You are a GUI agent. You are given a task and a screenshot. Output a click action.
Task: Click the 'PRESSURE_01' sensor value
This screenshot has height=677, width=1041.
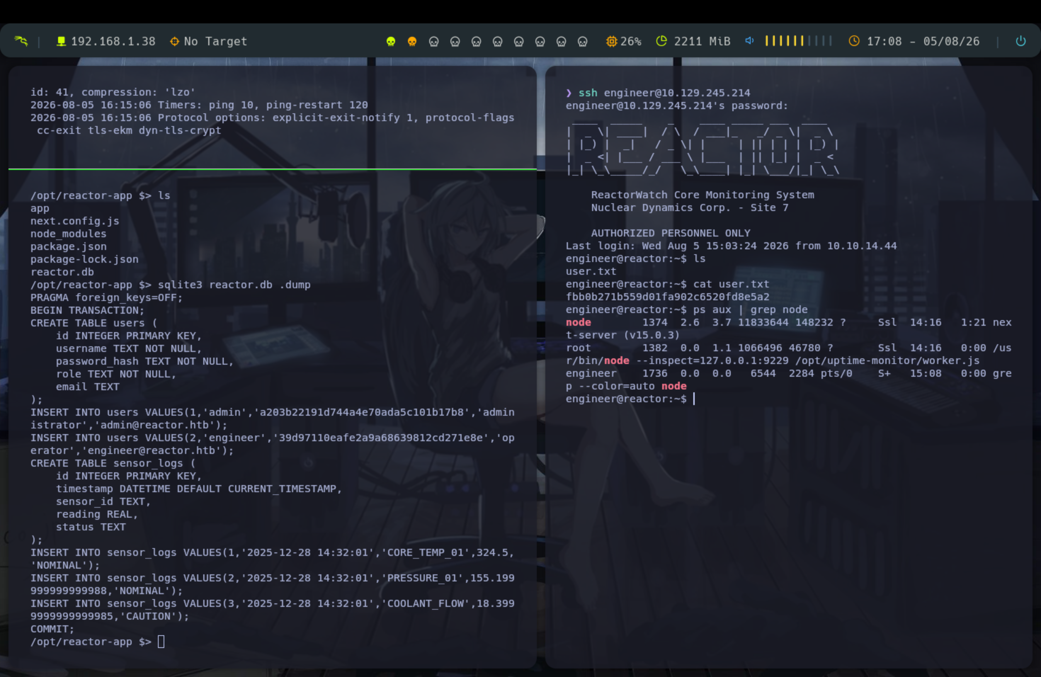click(x=422, y=578)
